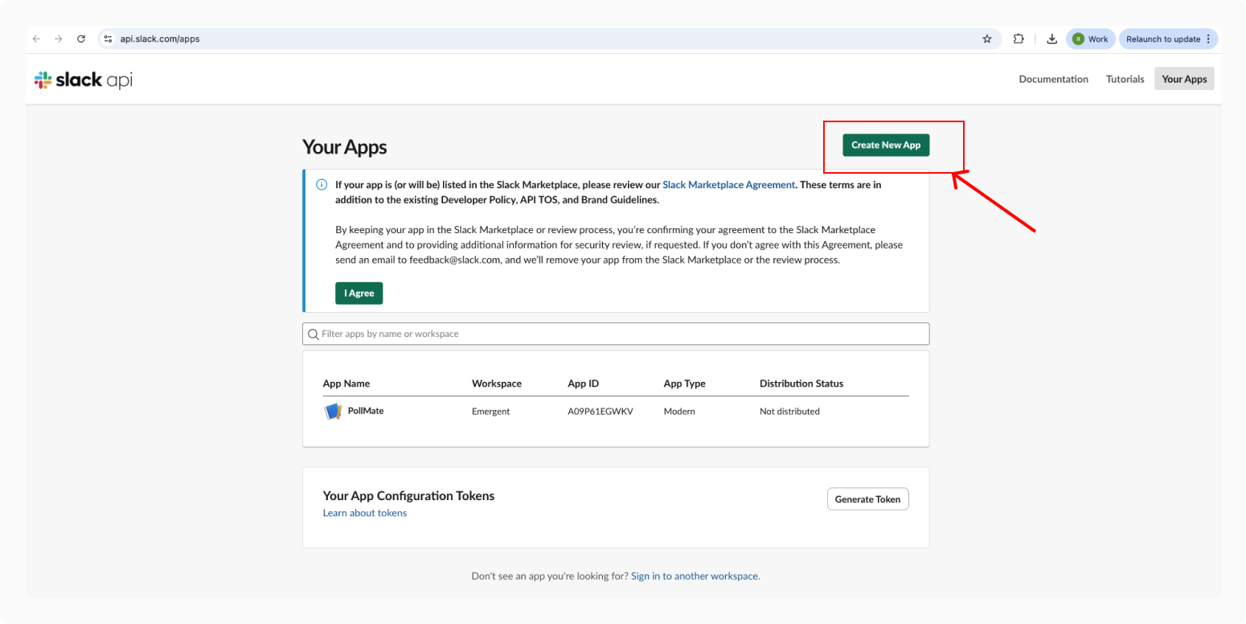Click the I Agree button
Image resolution: width=1246 pixels, height=624 pixels.
359,294
